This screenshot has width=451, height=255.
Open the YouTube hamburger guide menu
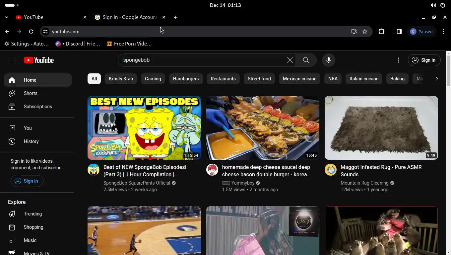(x=12, y=60)
